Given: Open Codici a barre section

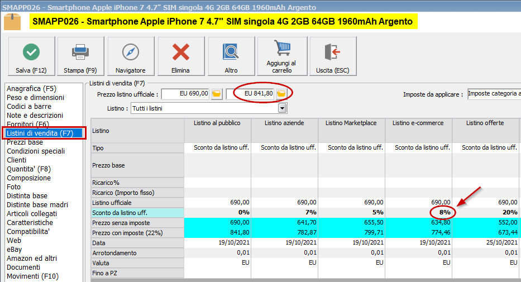Looking at the screenshot, I should [29, 107].
